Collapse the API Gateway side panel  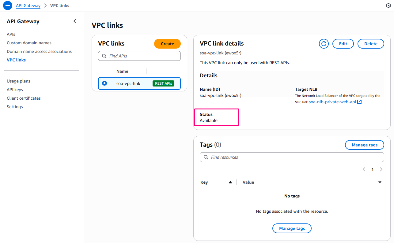75,21
